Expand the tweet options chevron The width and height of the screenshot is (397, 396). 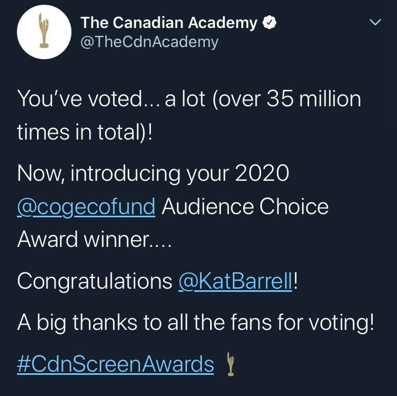click(375, 23)
